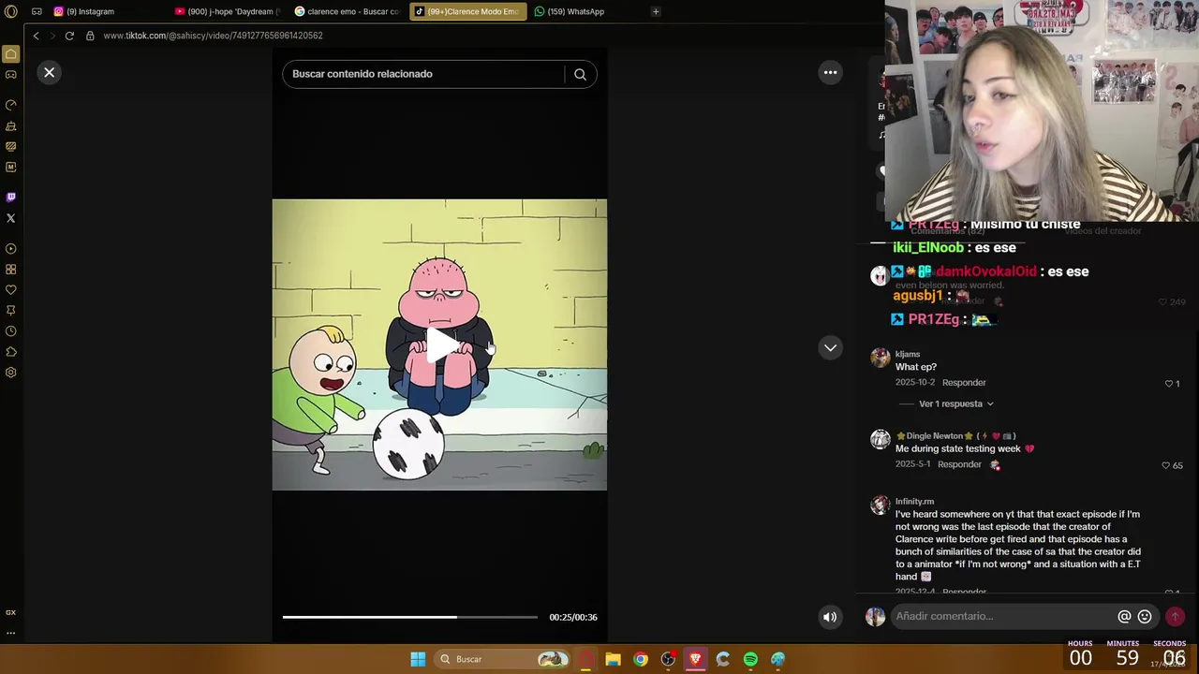
Task: Focus the Añadir comentario field
Action: point(1002,616)
